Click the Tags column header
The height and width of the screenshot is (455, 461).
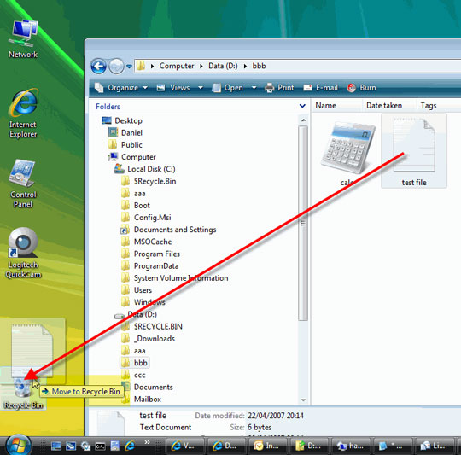click(429, 106)
